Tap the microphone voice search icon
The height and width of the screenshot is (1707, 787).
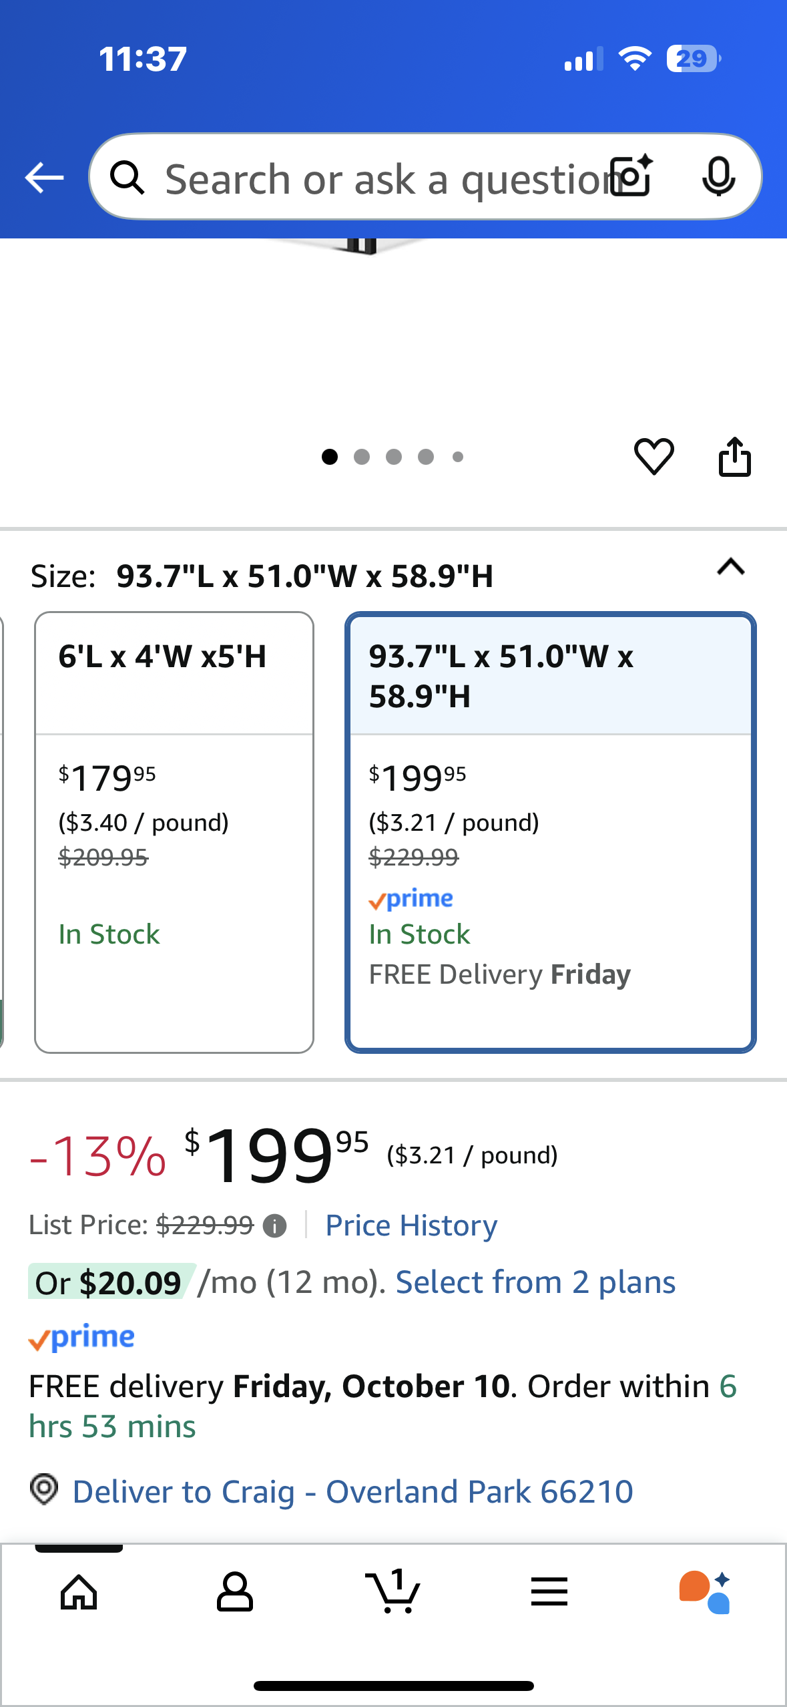click(718, 177)
